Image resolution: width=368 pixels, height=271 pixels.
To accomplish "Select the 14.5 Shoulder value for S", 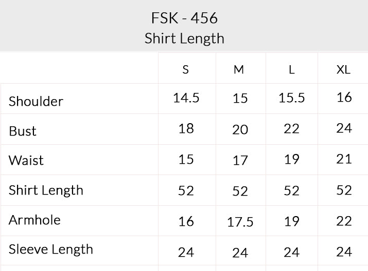I will coord(186,98).
